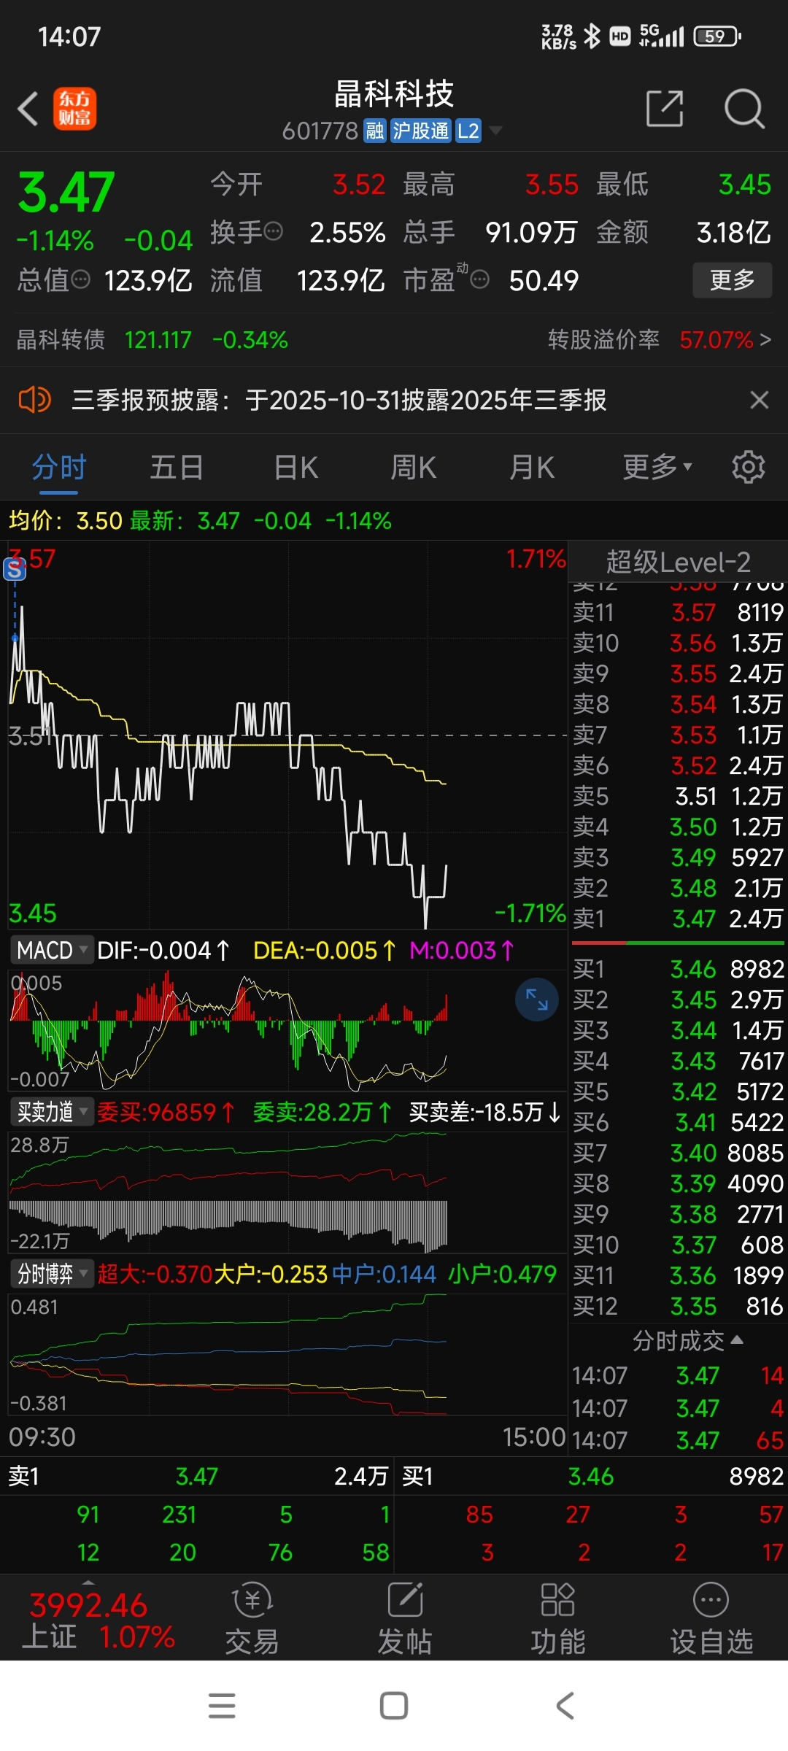
Task: Tap the 更多 quote details button
Action: 732,279
